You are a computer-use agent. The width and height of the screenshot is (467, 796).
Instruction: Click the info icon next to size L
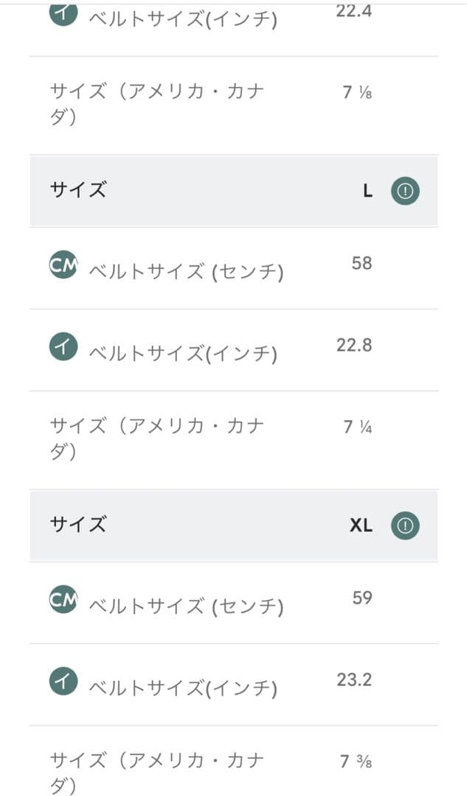404,191
